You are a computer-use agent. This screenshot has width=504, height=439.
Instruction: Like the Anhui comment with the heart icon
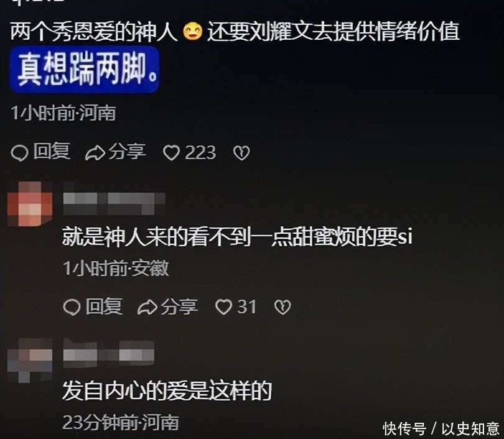point(223,307)
